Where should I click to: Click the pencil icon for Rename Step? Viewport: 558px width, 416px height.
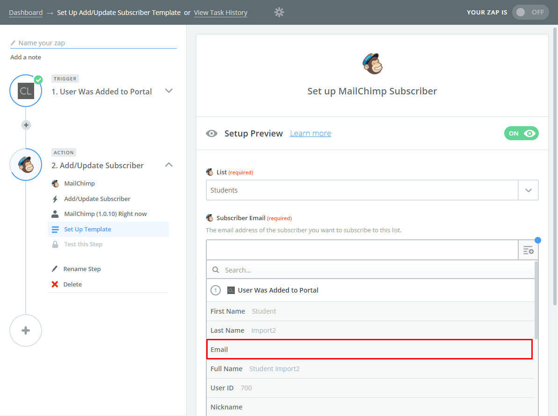[54, 269]
